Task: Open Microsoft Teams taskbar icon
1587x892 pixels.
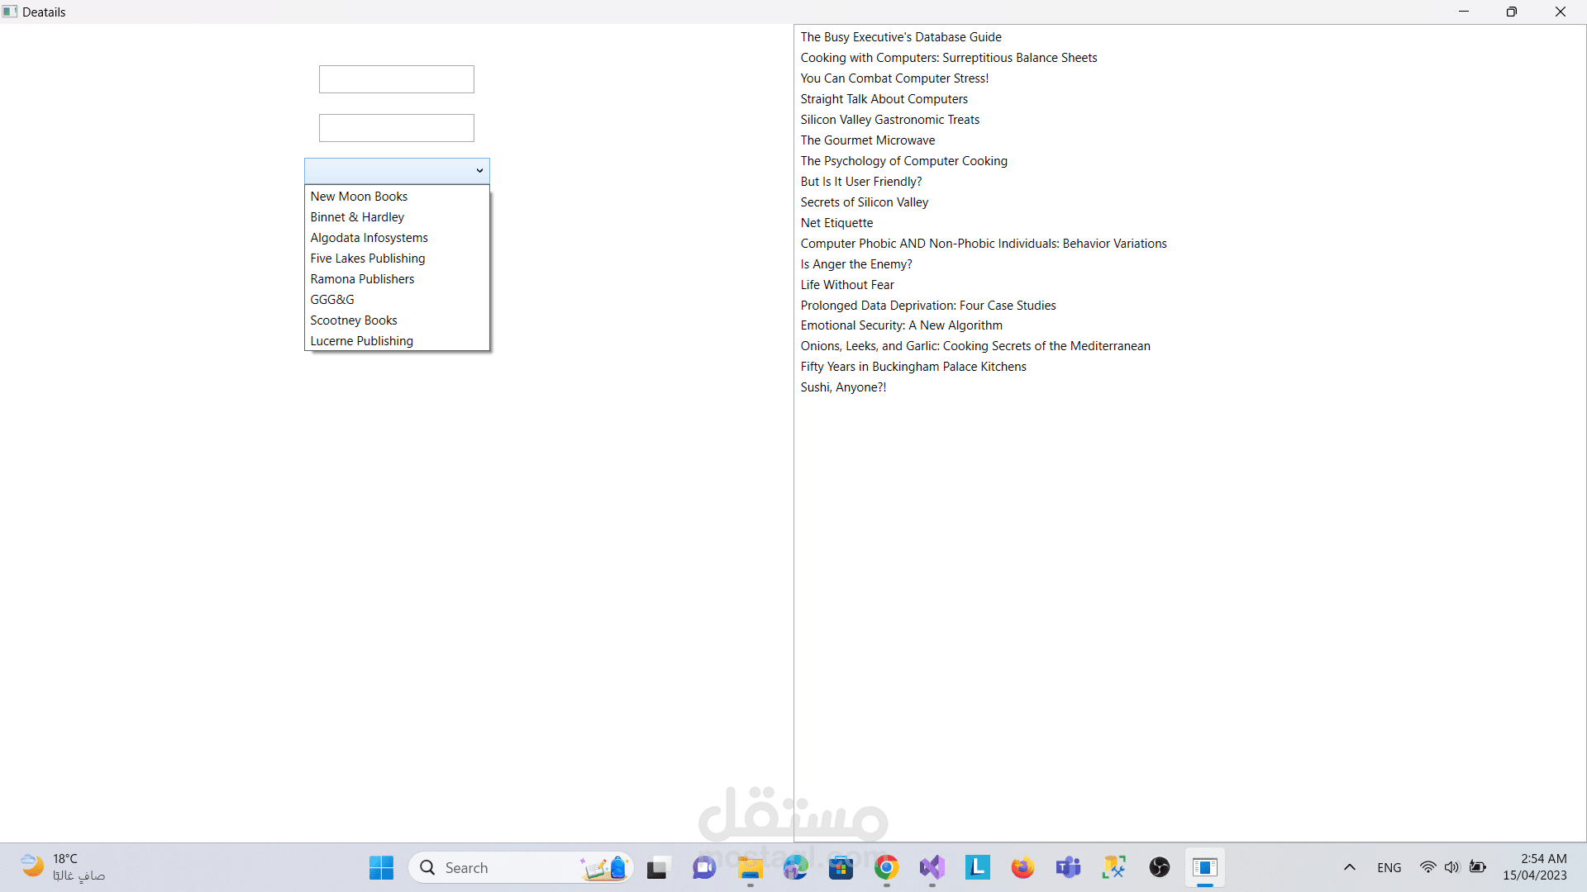Action: pos(1068,867)
